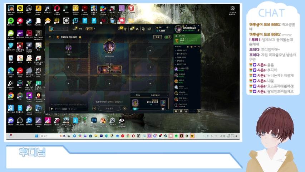The height and width of the screenshot is (172, 305).
Task: Click the League client logo icon
Action: 51,29
